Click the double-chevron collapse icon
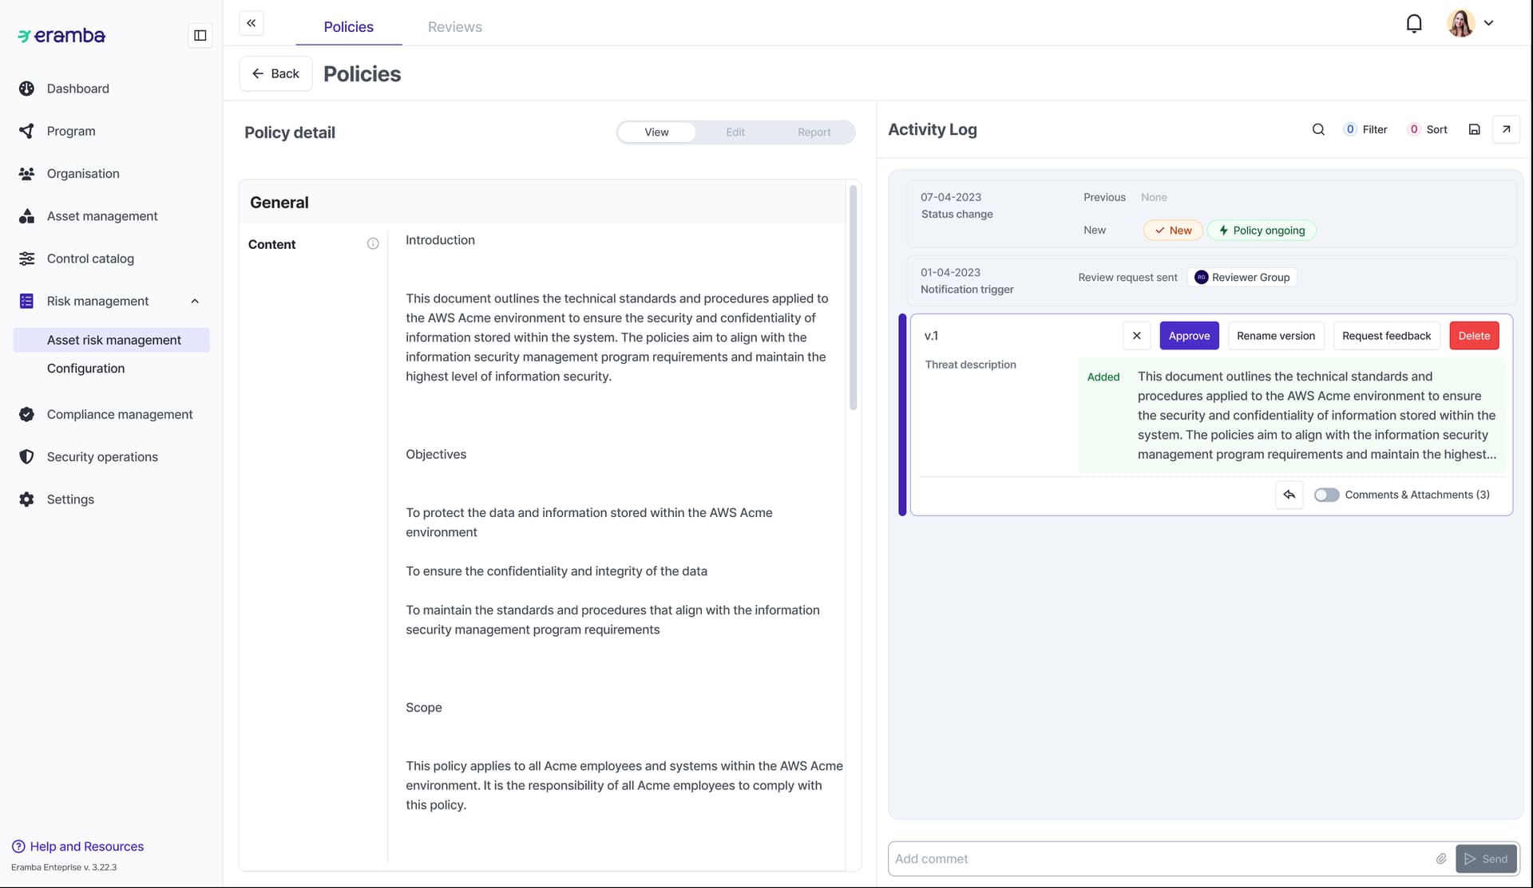Viewport: 1533px width, 888px height. tap(252, 23)
